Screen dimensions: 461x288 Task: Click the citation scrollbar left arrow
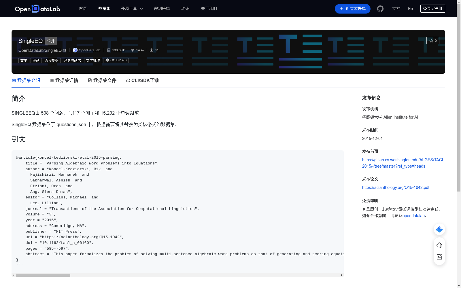(14, 275)
